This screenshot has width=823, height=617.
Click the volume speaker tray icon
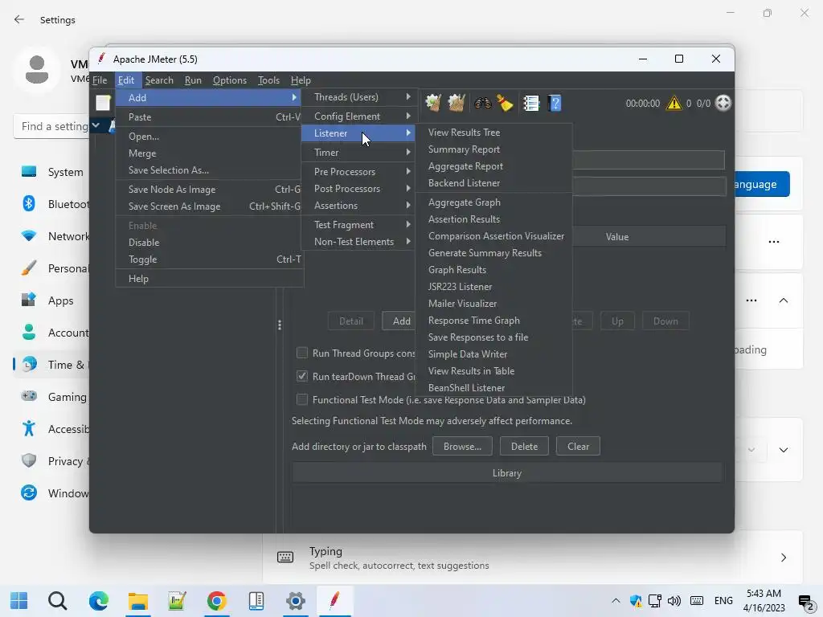674,601
